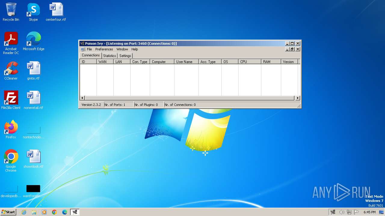Screen dimensions: 385x216
Task: Open the taskbar media player icon
Action: tap(44, 212)
